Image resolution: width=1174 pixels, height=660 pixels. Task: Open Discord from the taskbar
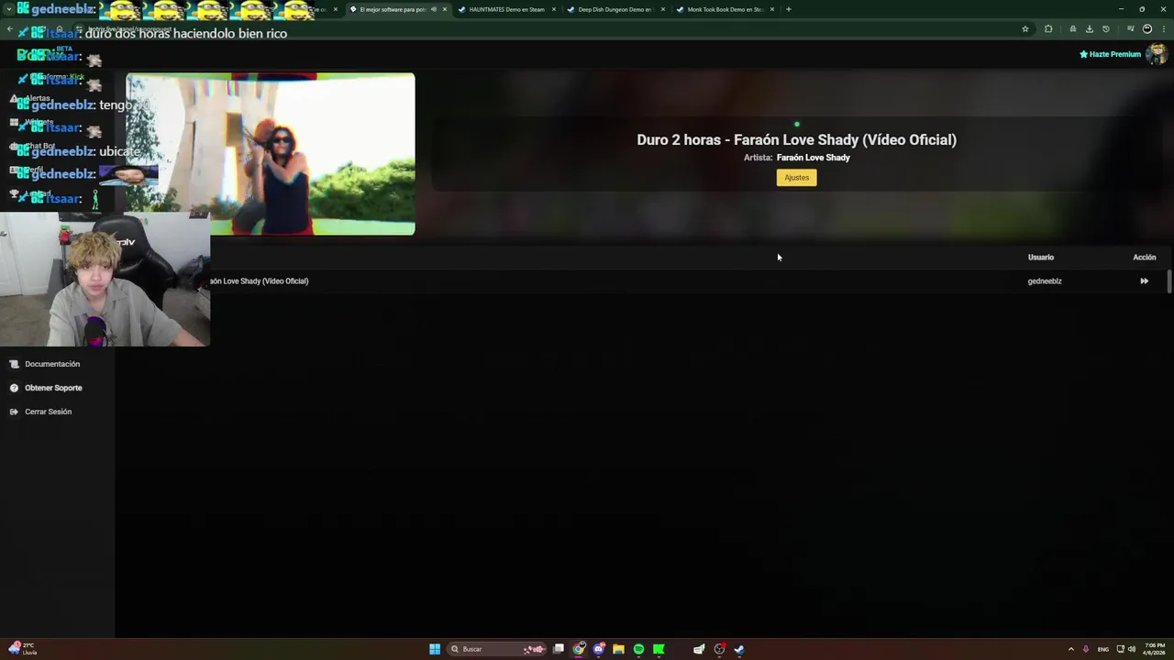599,649
